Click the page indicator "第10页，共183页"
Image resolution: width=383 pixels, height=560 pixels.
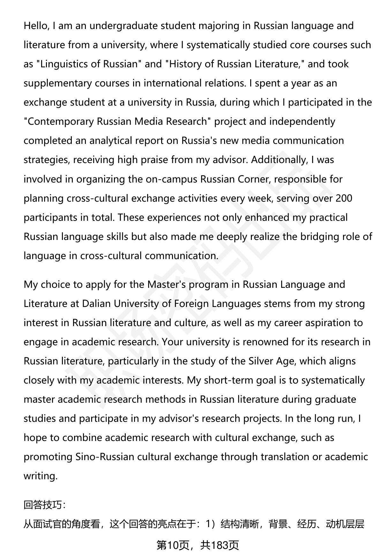[197, 545]
